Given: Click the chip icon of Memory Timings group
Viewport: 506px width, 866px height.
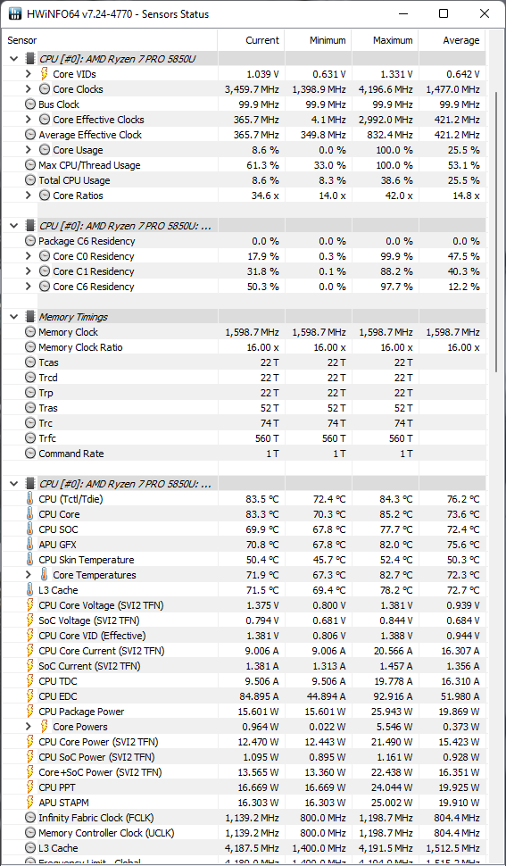Looking at the screenshot, I should pos(30,317).
